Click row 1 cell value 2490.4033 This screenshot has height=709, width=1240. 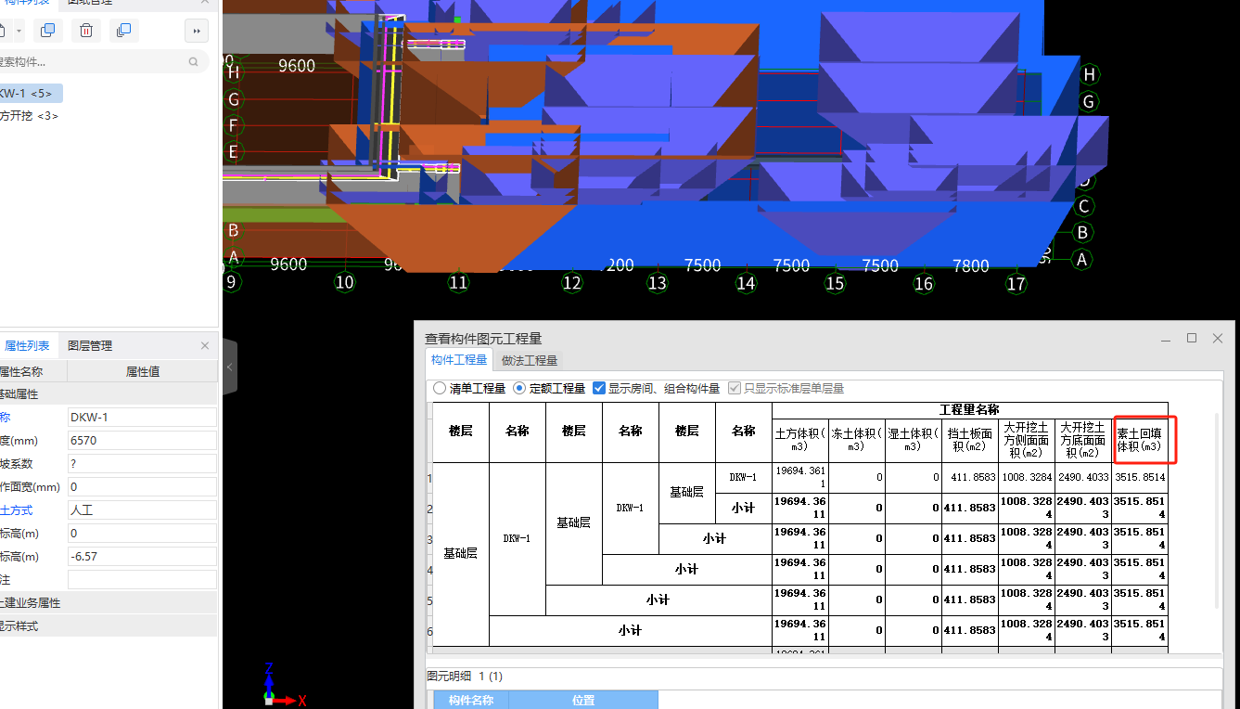tap(1083, 478)
